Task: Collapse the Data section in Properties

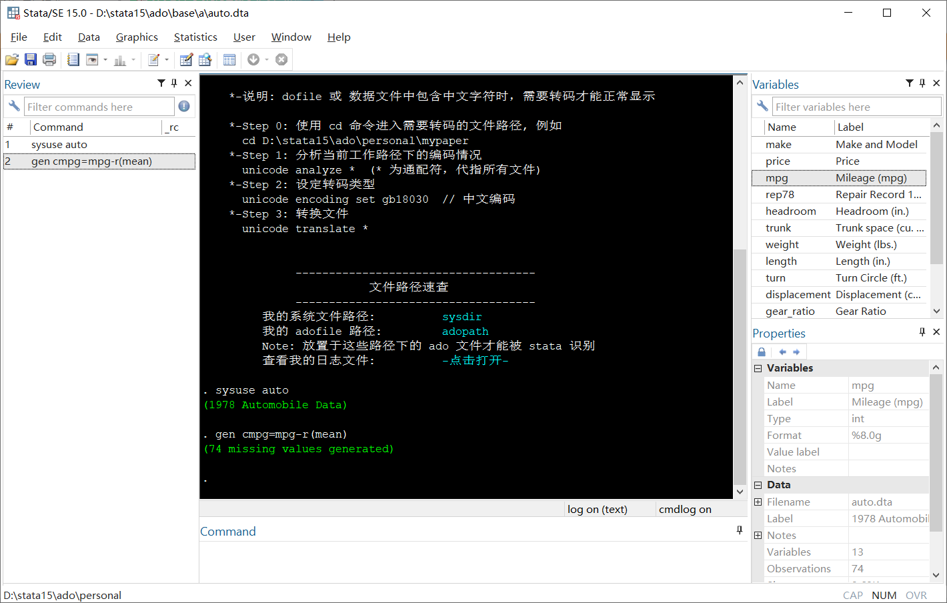Action: 758,485
